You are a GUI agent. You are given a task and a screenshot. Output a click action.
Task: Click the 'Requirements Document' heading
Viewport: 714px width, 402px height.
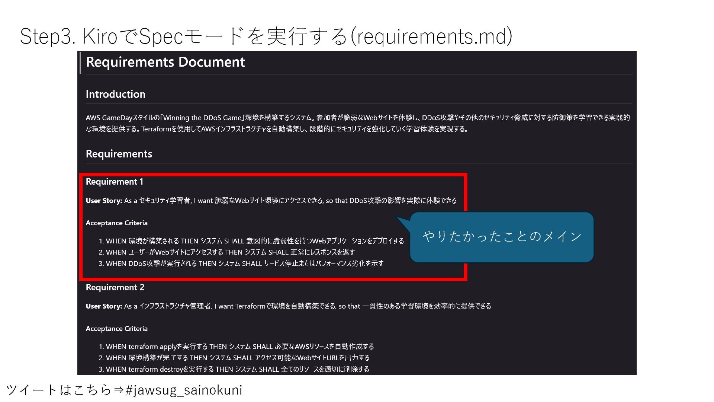[165, 62]
